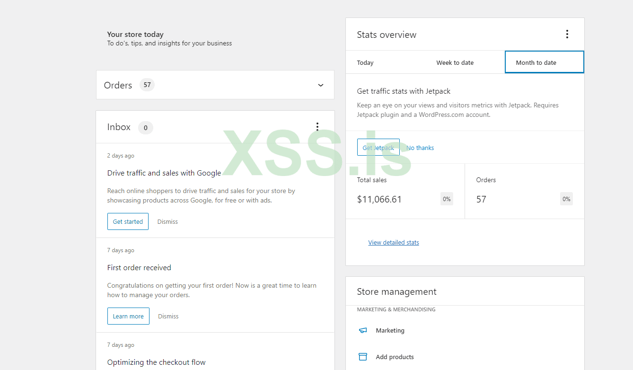Open View detailed stats link
This screenshot has width=633, height=370.
394,242
